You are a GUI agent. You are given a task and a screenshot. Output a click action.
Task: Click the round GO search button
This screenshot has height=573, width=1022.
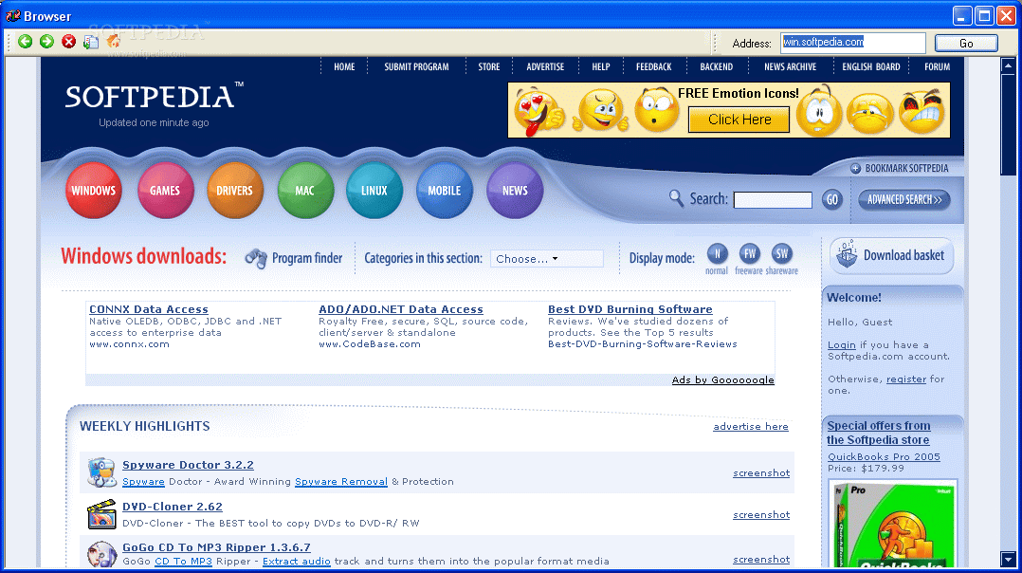[x=831, y=199]
